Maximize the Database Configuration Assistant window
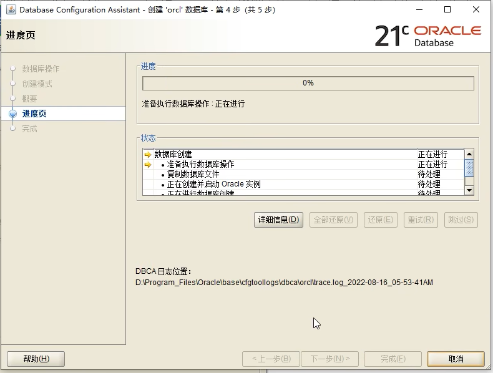 [x=447, y=9]
